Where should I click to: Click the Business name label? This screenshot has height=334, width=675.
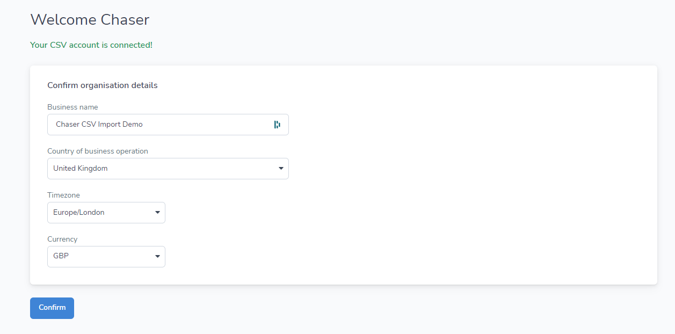point(72,107)
